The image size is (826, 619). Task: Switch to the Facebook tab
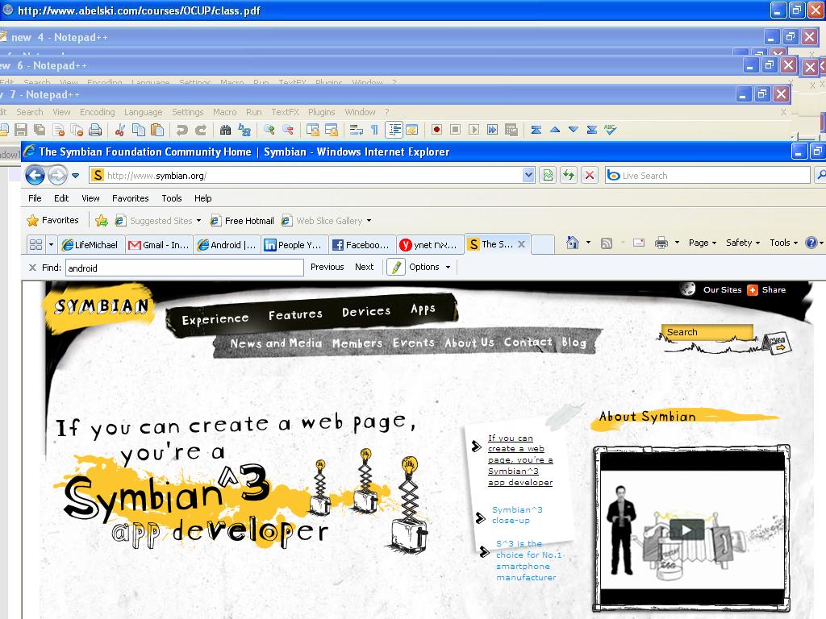click(362, 245)
